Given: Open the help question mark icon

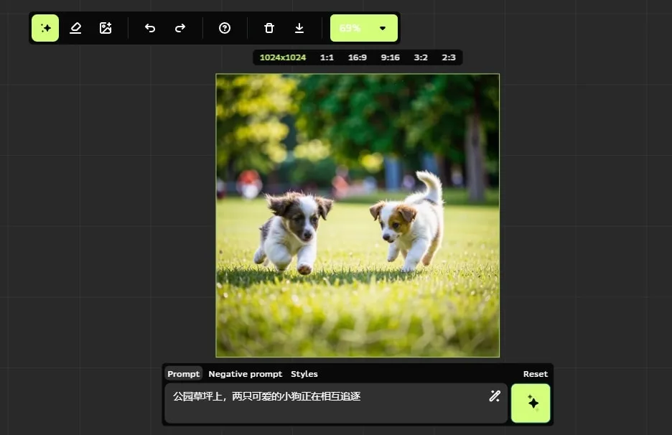Looking at the screenshot, I should coord(225,28).
